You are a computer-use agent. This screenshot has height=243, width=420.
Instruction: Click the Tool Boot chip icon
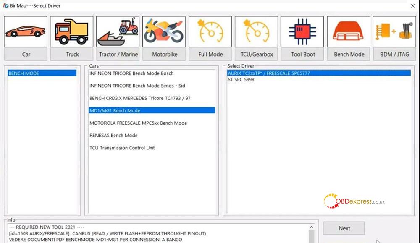pos(302,32)
